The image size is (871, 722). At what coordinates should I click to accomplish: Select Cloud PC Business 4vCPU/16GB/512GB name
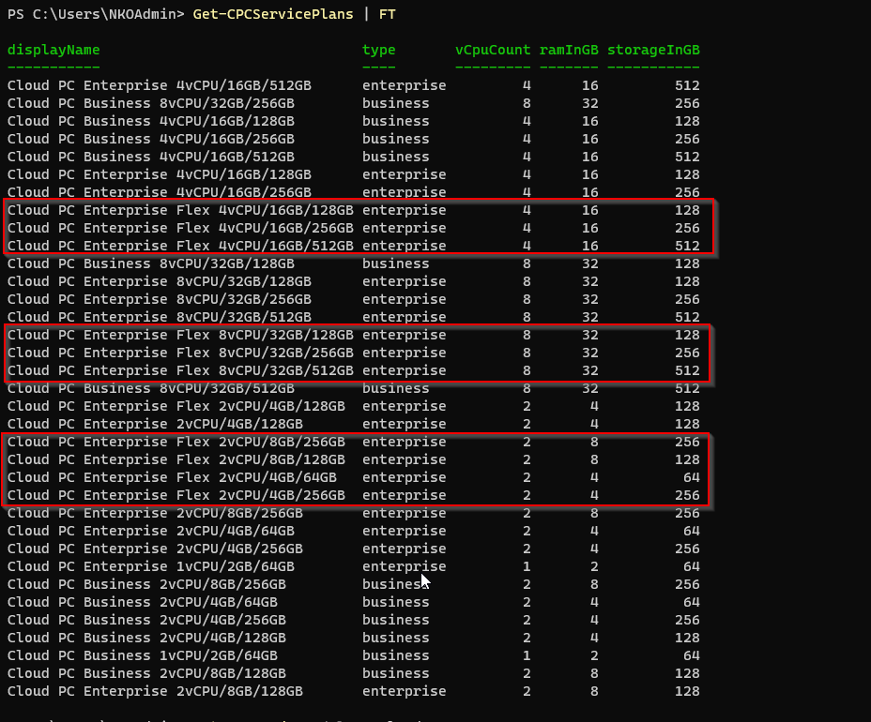[x=150, y=157]
